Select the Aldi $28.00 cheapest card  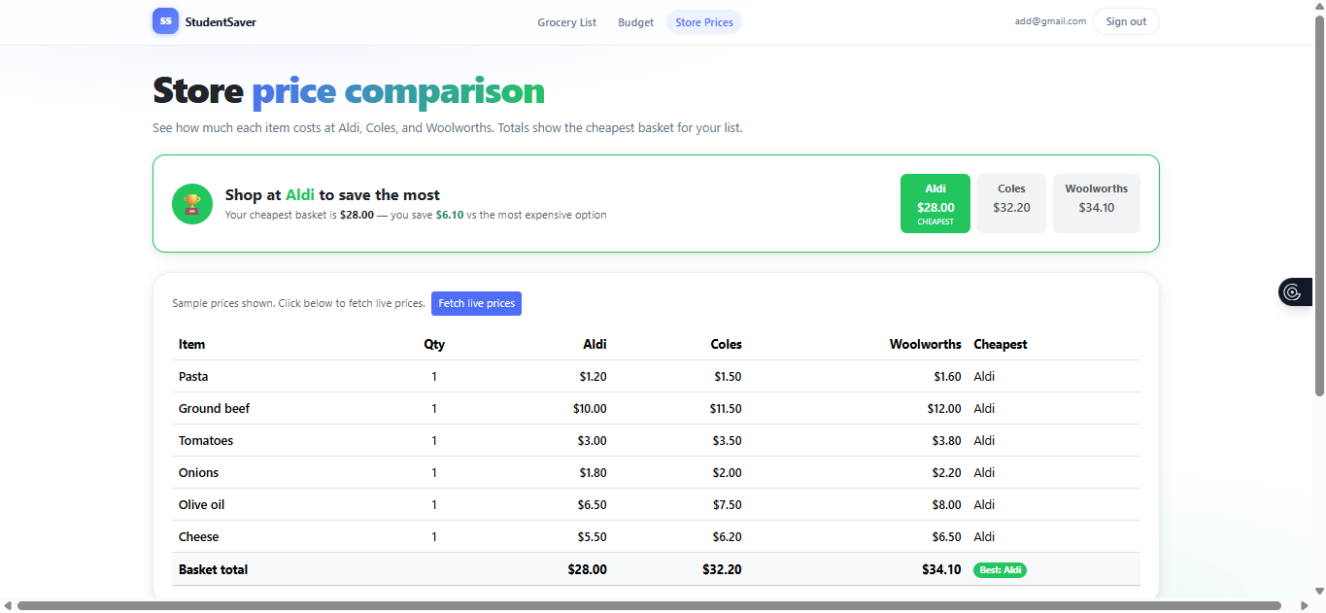[x=935, y=203]
